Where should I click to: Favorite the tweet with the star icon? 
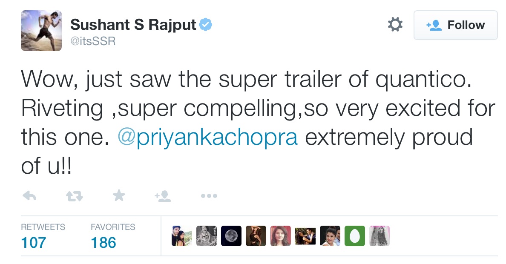click(x=119, y=196)
